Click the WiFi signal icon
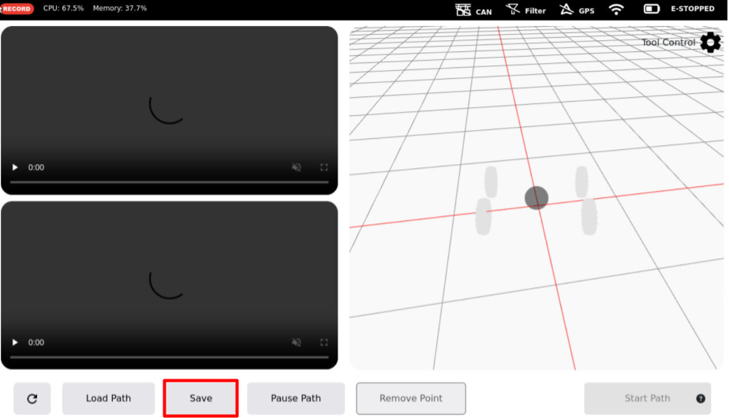This screenshot has height=418, width=729. pos(616,9)
